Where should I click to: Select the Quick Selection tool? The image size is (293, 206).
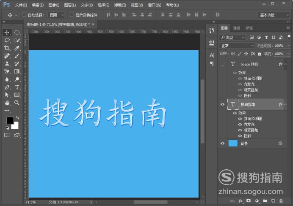coord(17,40)
